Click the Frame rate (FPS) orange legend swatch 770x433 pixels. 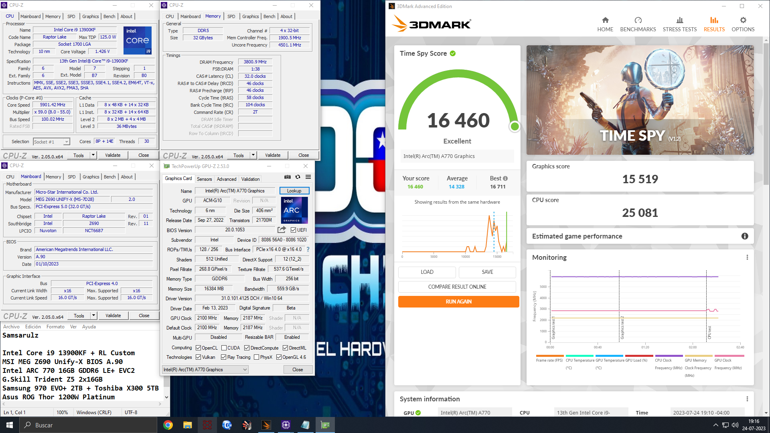pos(549,356)
